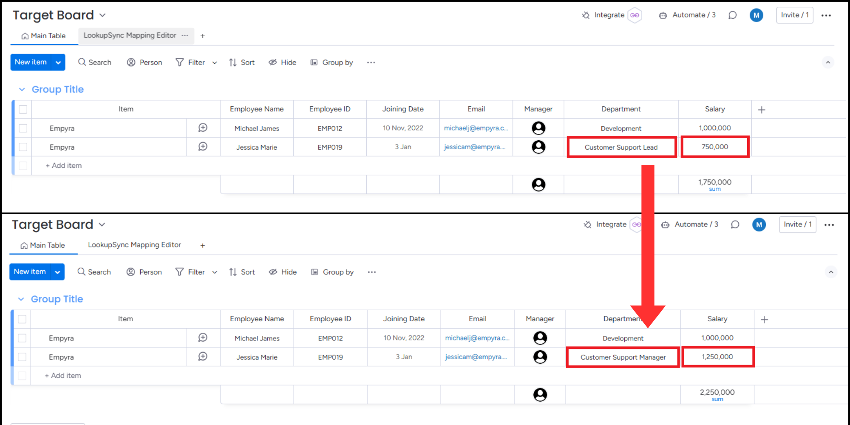Open conversation for Michael James in upper board
Screen dimensions: 850x425
coord(203,127)
